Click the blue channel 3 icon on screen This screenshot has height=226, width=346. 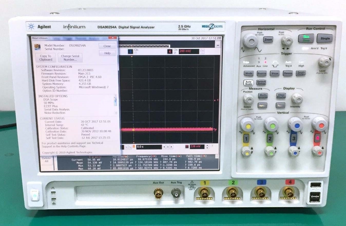coord(130,52)
